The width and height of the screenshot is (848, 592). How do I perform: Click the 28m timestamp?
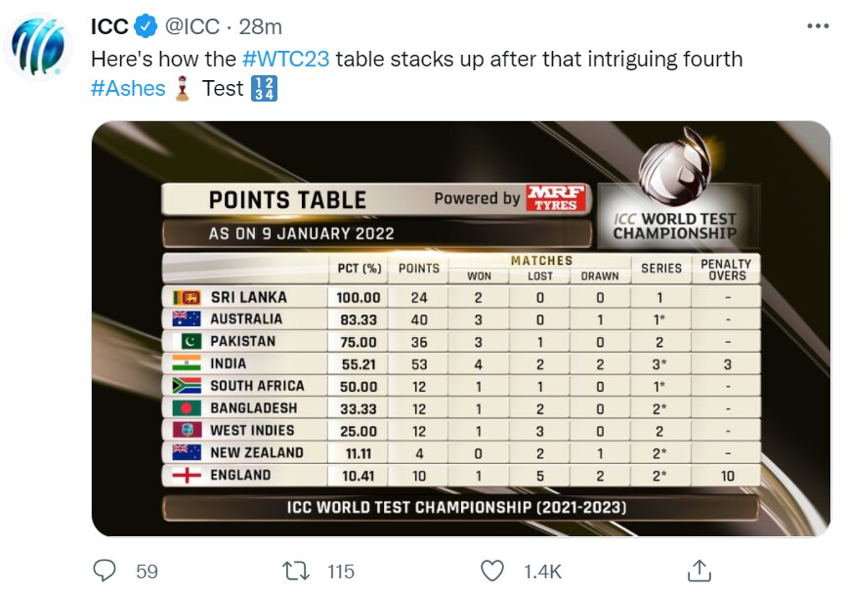point(261,26)
